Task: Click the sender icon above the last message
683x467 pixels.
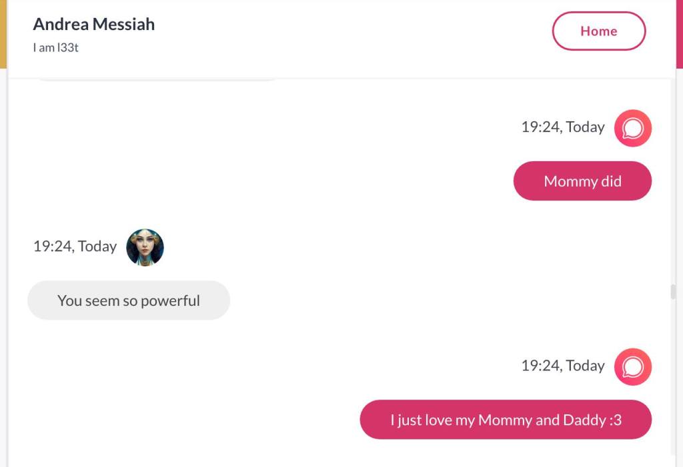Action: click(x=632, y=366)
